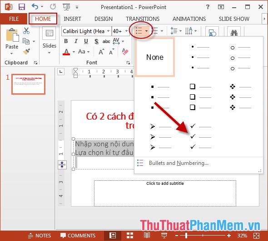Click the Find binoculars icon

(234, 32)
